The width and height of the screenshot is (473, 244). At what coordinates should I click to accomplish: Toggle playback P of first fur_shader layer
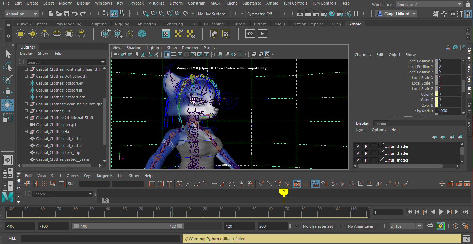[x=366, y=146]
